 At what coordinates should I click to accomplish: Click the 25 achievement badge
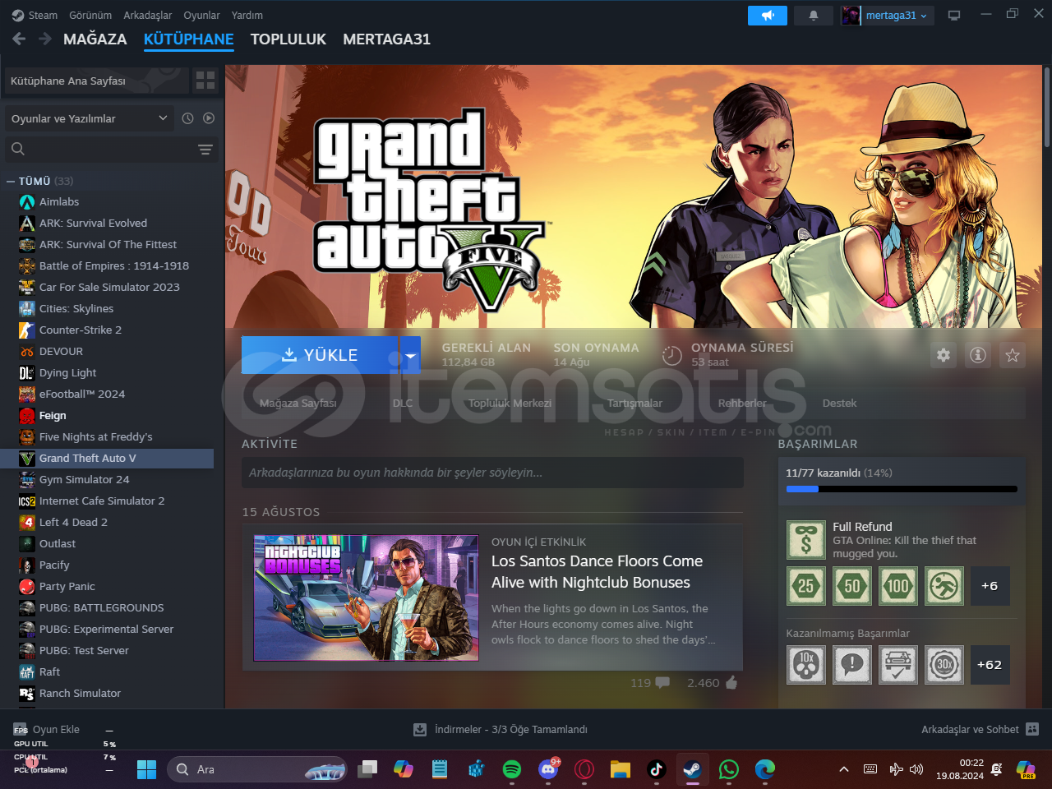click(806, 586)
